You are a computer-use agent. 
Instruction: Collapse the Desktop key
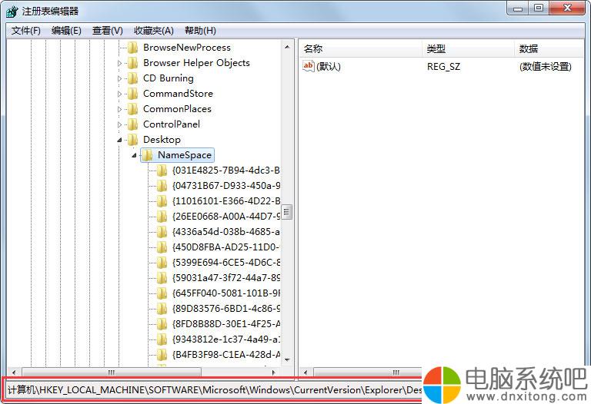[119, 140]
